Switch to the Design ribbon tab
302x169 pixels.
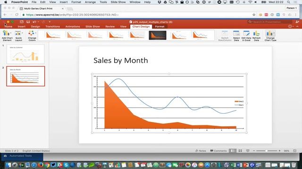(35, 27)
